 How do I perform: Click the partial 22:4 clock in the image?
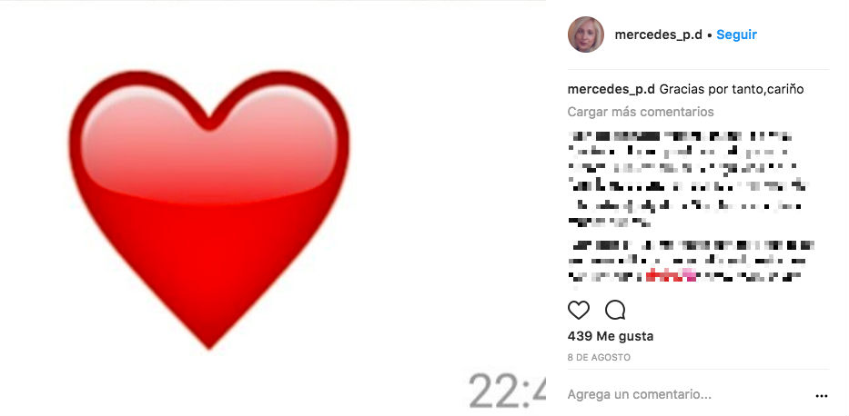pyautogui.click(x=507, y=390)
